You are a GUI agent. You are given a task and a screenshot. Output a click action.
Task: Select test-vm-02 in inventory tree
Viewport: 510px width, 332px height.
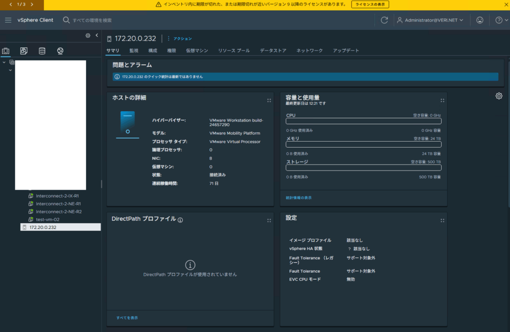click(x=47, y=219)
